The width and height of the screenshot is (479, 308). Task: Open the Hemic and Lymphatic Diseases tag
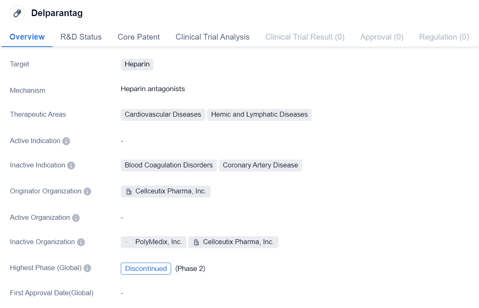click(259, 115)
